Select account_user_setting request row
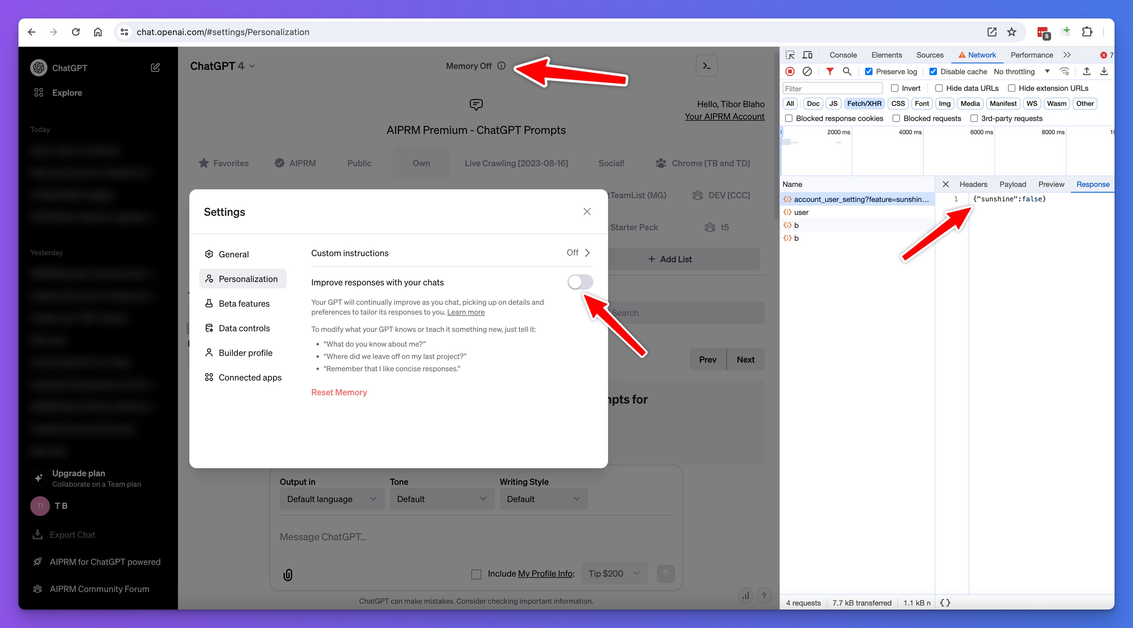This screenshot has height=628, width=1133. tap(857, 199)
